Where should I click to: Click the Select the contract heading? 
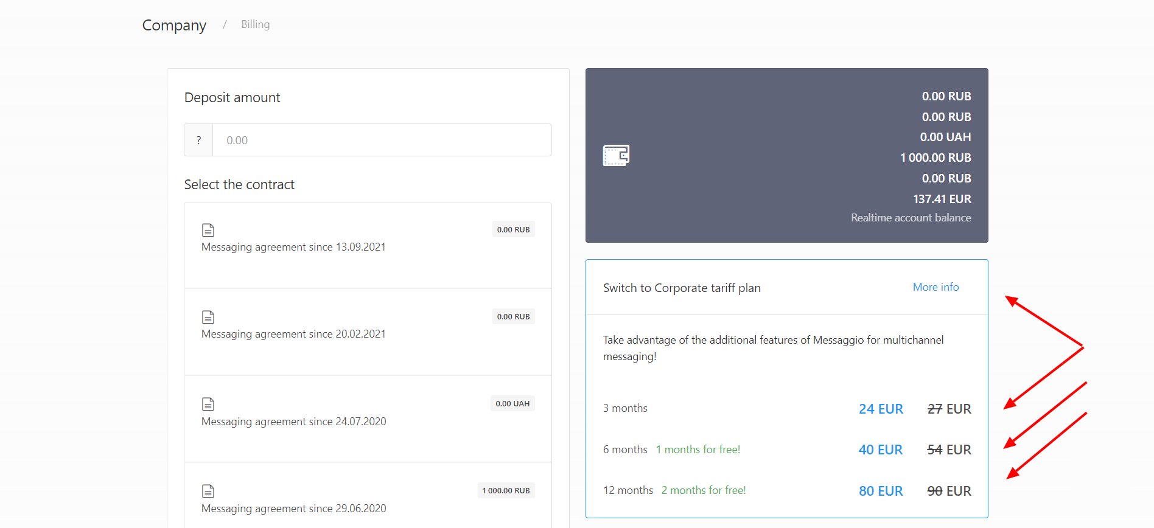click(239, 184)
